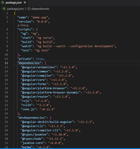The width and height of the screenshot is (140, 149).
Task: Click the word development in the watch script
Action: coord(104,46)
